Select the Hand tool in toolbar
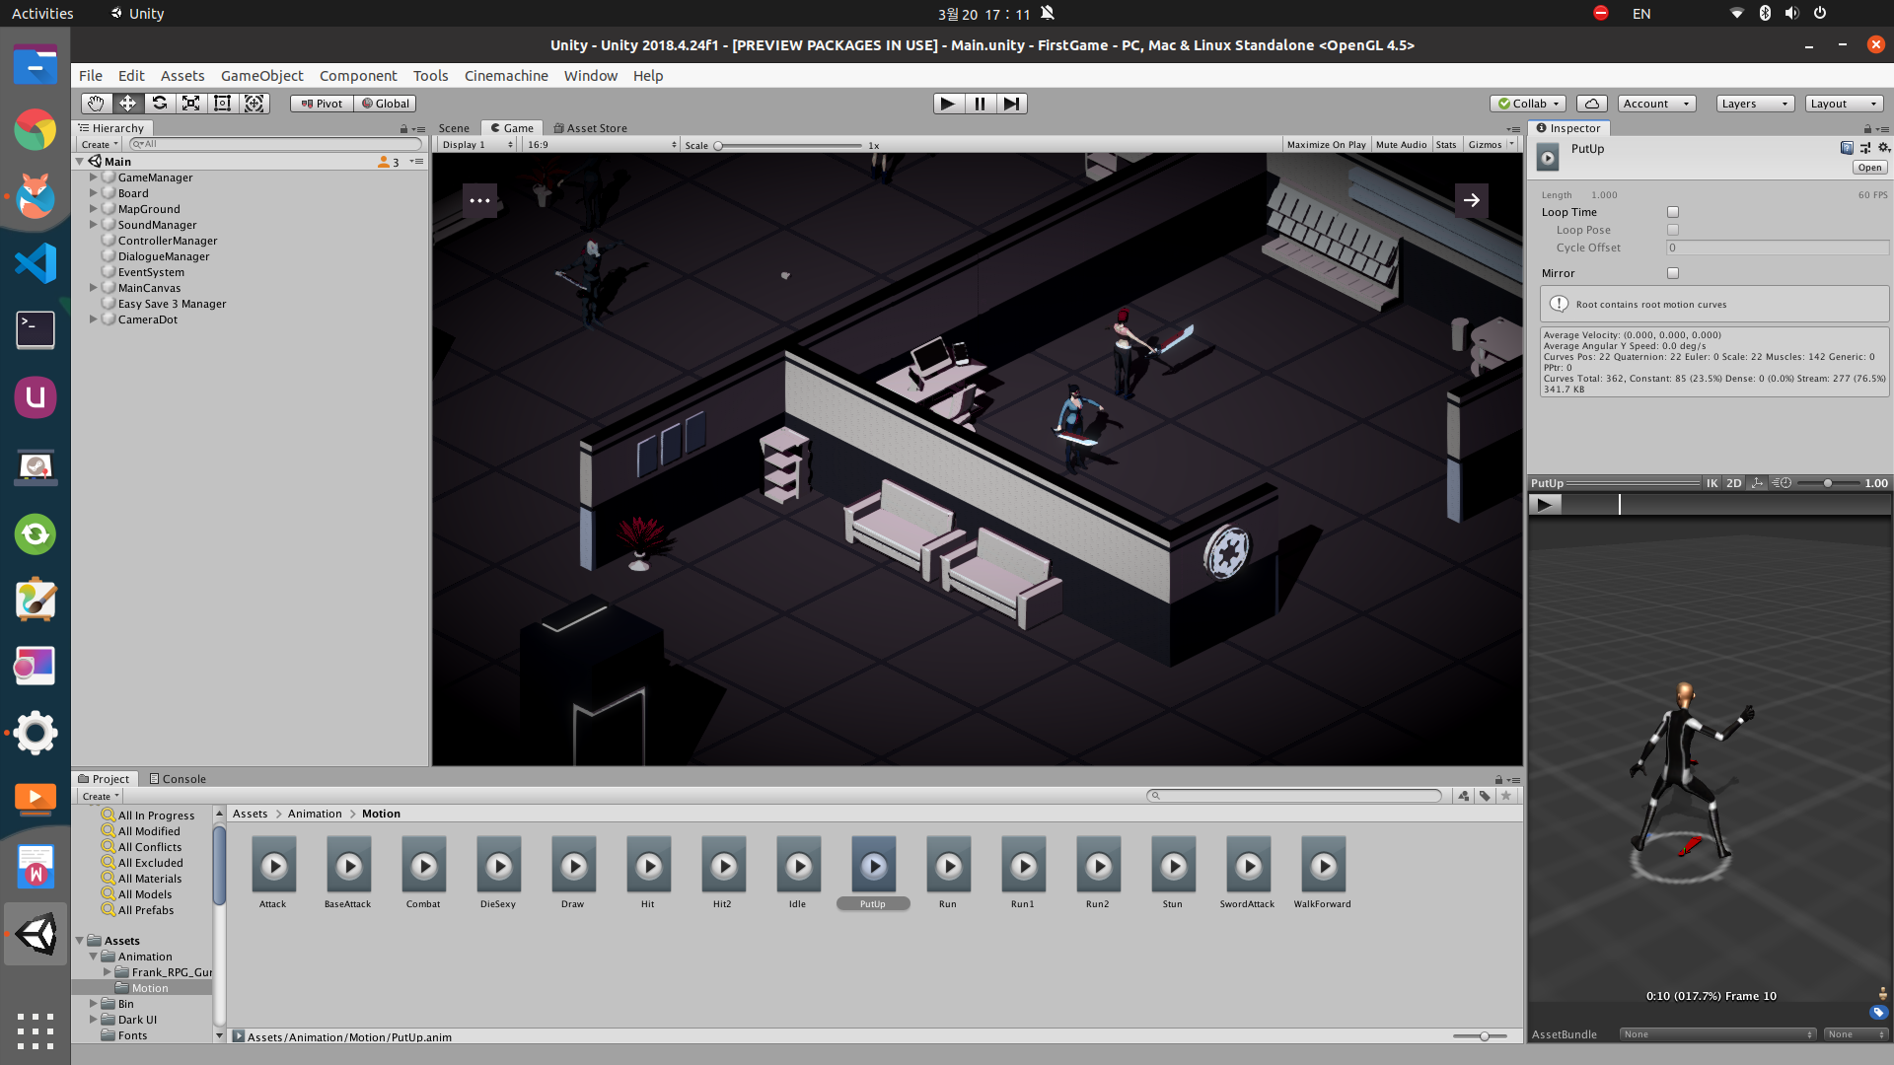Viewport: 1894px width, 1065px height. [96, 104]
